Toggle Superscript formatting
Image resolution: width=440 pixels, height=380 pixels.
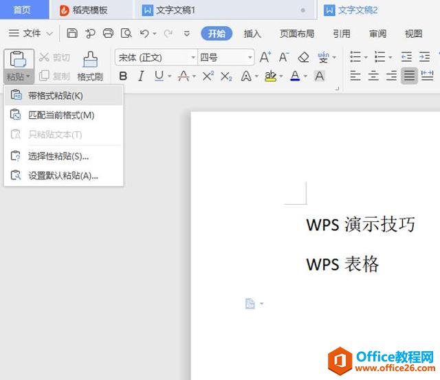coord(208,76)
